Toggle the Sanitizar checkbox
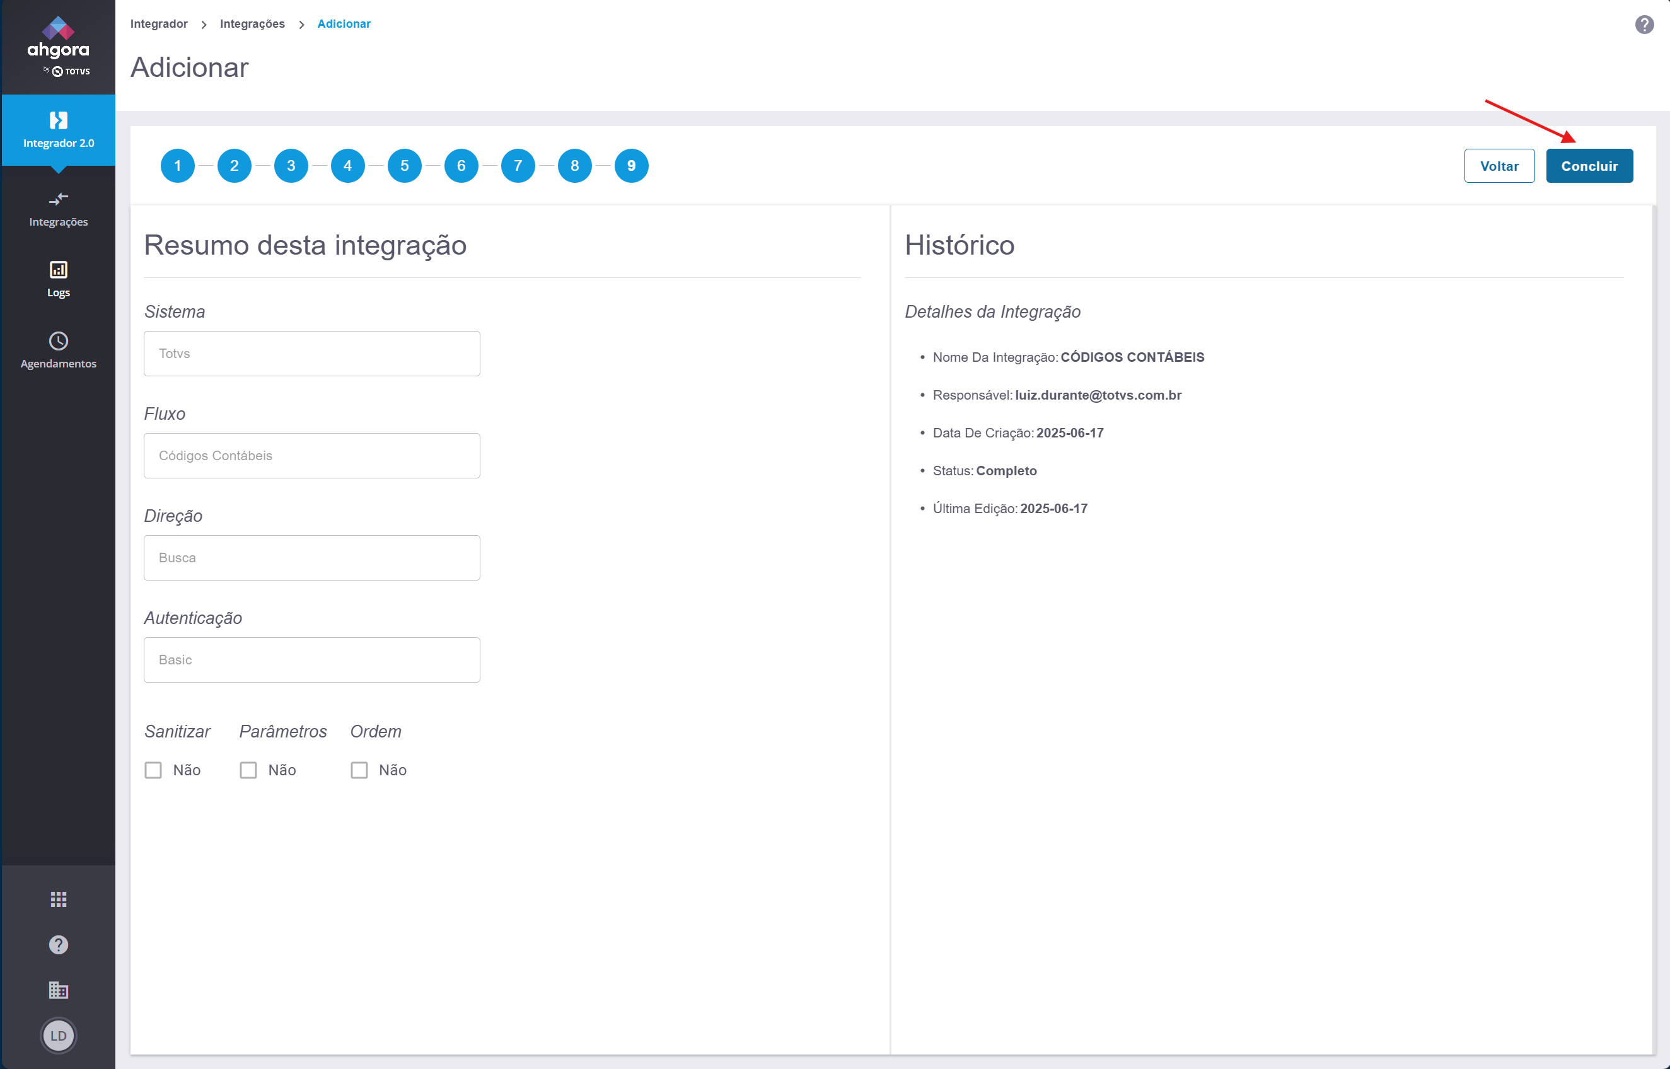Viewport: 1670px width, 1069px height. click(x=153, y=770)
